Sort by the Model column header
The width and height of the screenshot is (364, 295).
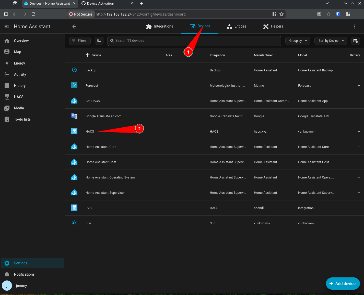point(302,55)
